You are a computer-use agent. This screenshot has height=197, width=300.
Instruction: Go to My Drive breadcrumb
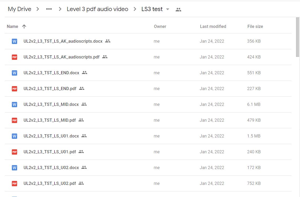tap(19, 9)
